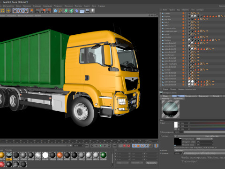The height and width of the screenshot is (169, 225).
Task: Expand the Cardan object tree node
Action: coord(161,13)
